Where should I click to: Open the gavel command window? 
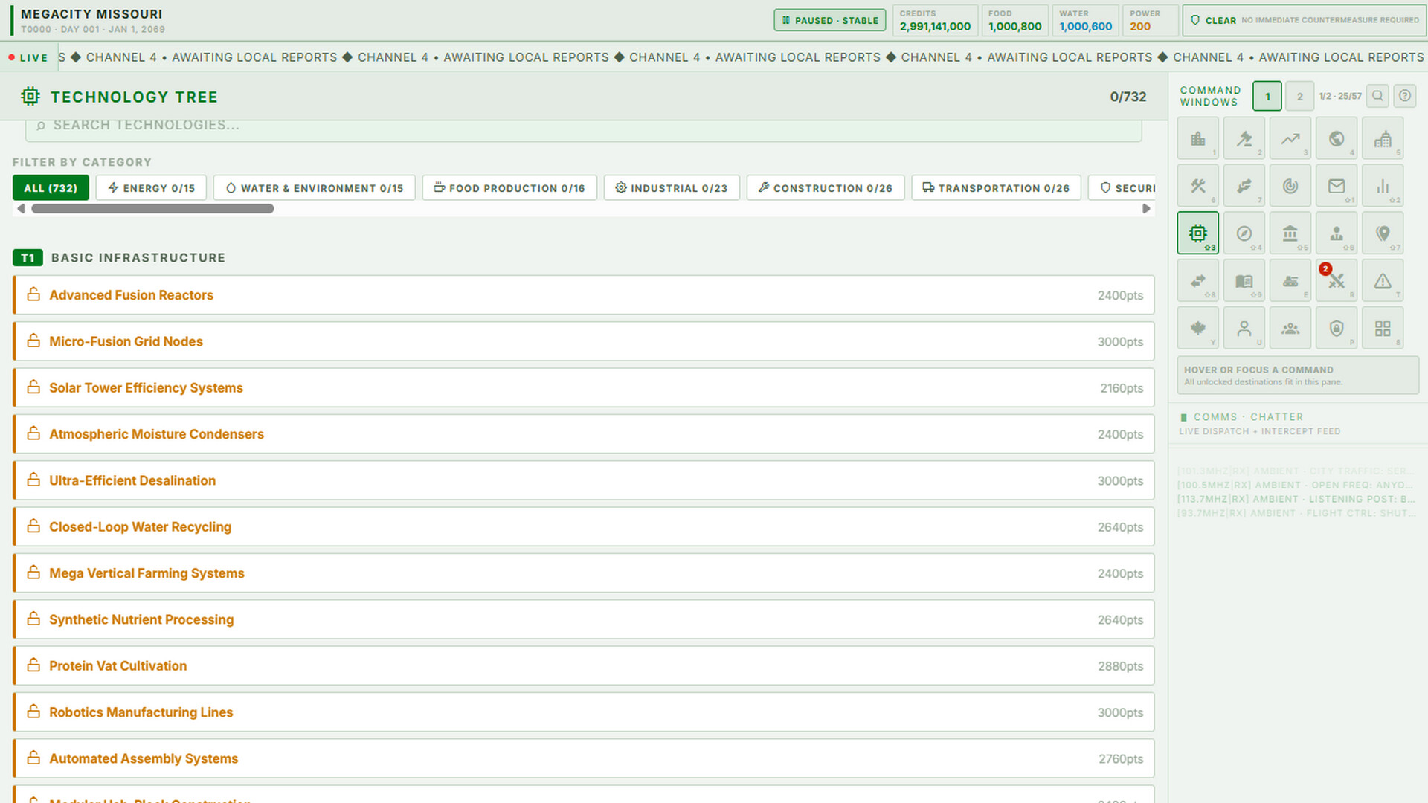pyautogui.click(x=1244, y=138)
